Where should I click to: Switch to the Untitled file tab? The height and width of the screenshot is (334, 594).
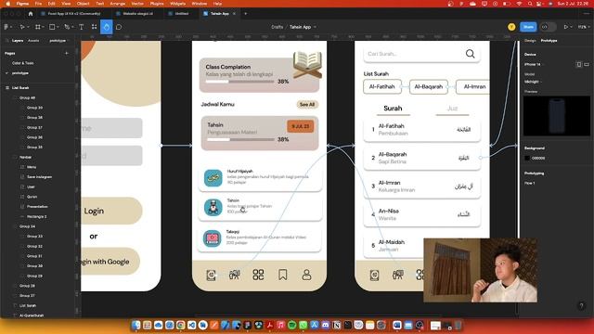point(182,14)
